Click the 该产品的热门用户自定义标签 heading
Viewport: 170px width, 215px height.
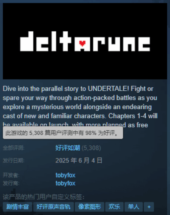44,197
